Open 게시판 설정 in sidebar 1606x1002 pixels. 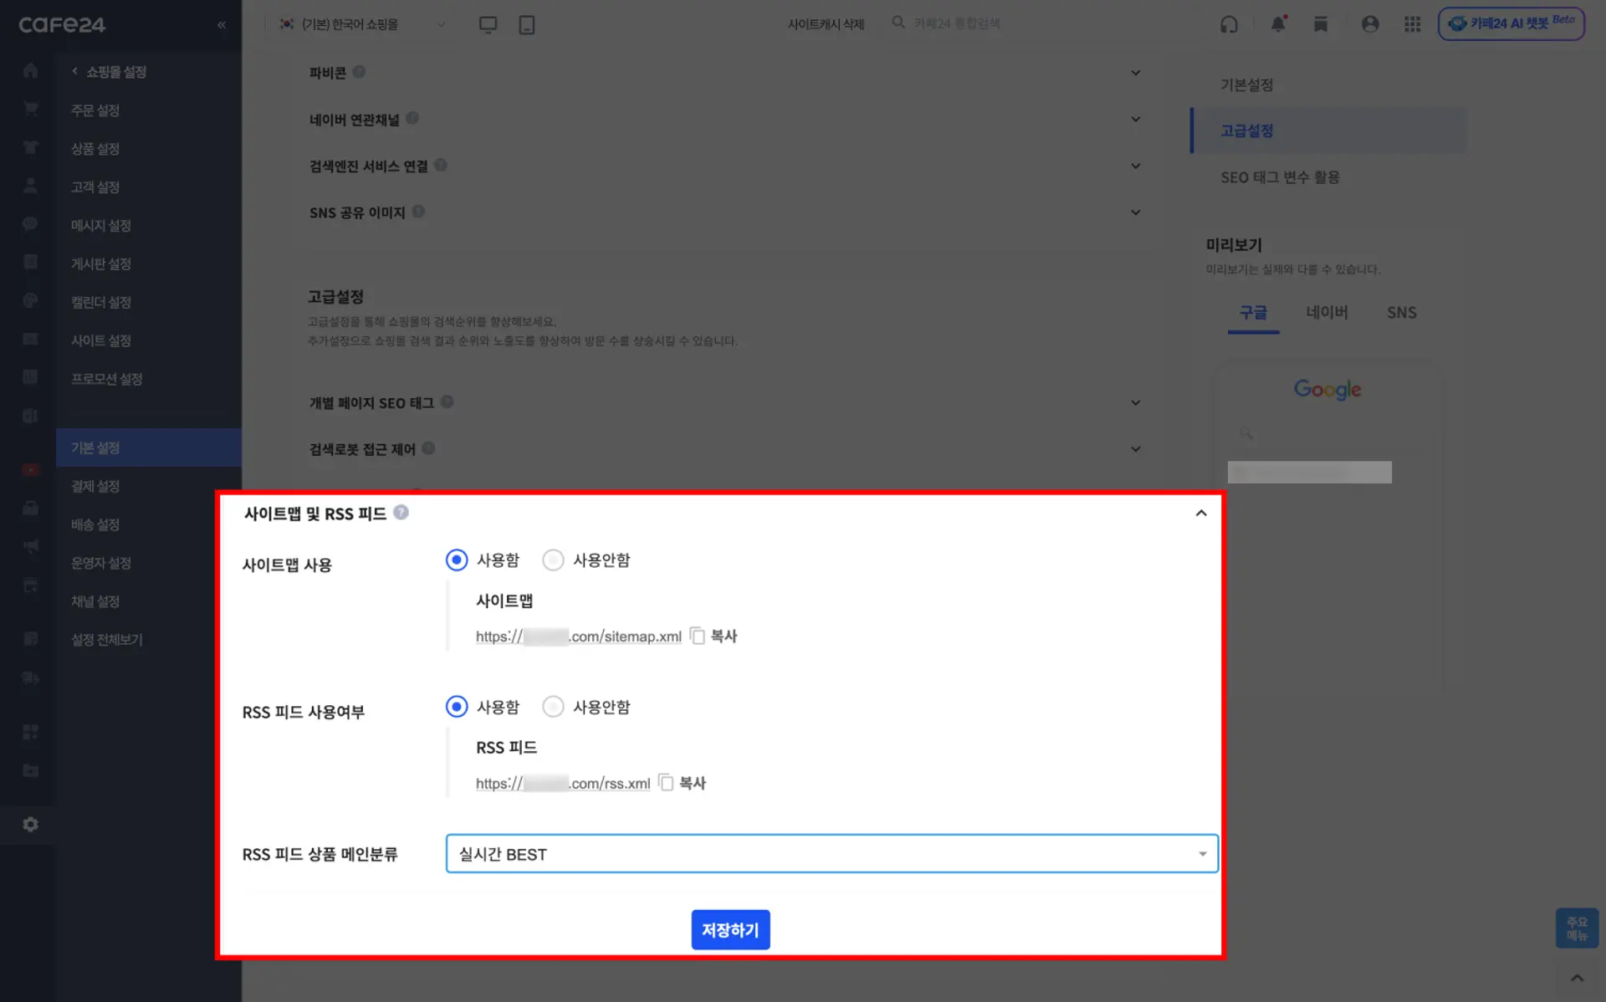pyautogui.click(x=101, y=264)
